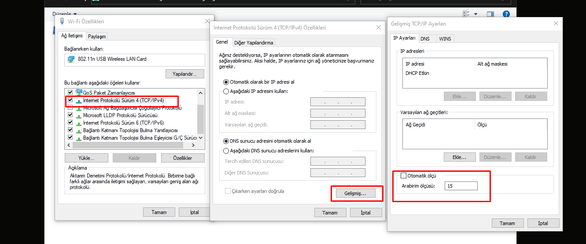Click the Arabirim ölçüsü input field

461,186
